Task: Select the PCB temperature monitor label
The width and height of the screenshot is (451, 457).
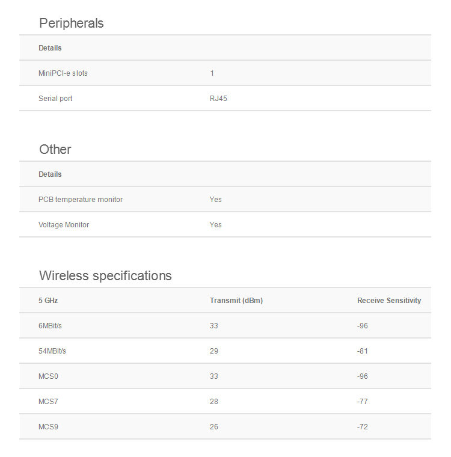Action: point(81,200)
